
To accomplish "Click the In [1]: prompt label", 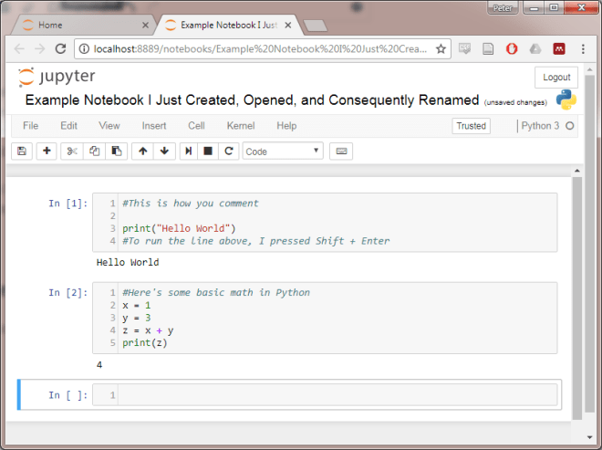I will point(68,204).
